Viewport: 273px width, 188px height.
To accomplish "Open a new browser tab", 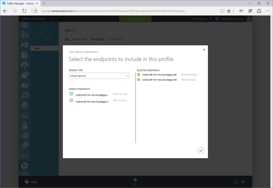I will point(44,3).
